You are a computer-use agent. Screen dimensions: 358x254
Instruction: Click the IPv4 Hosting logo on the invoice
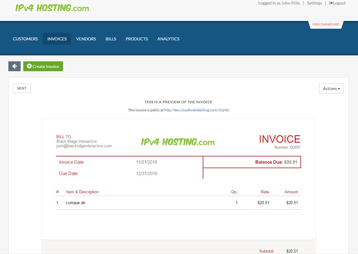178,142
